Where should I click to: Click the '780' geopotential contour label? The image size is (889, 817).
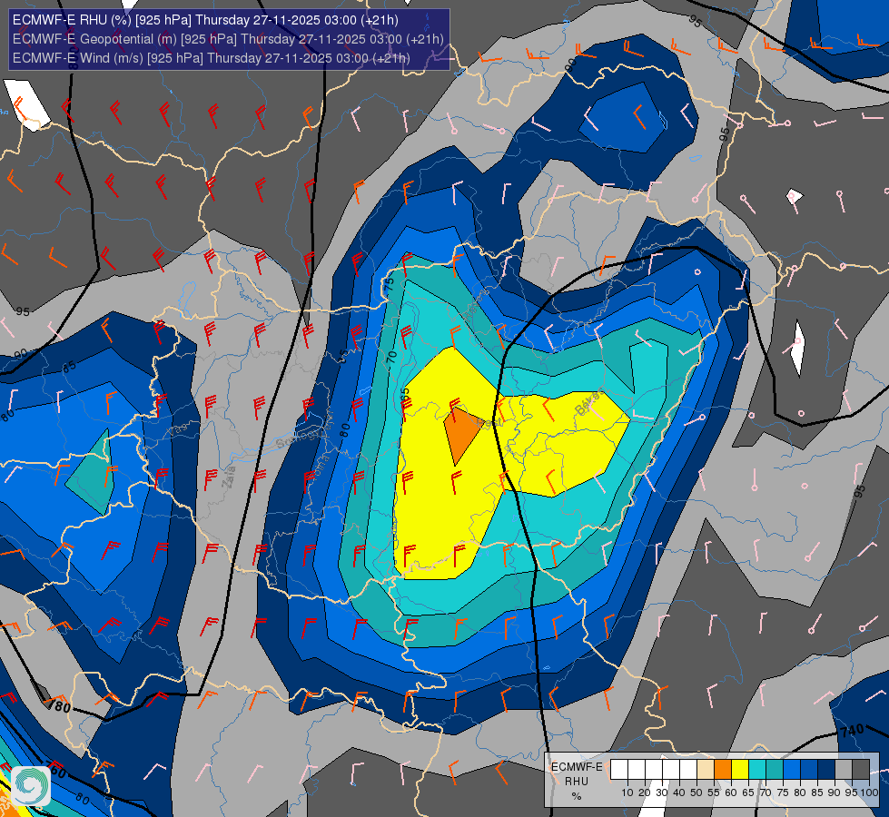coord(58,706)
